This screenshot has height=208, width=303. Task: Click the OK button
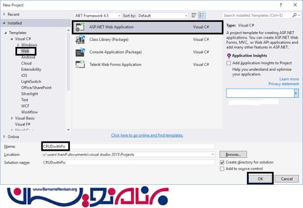click(260, 179)
